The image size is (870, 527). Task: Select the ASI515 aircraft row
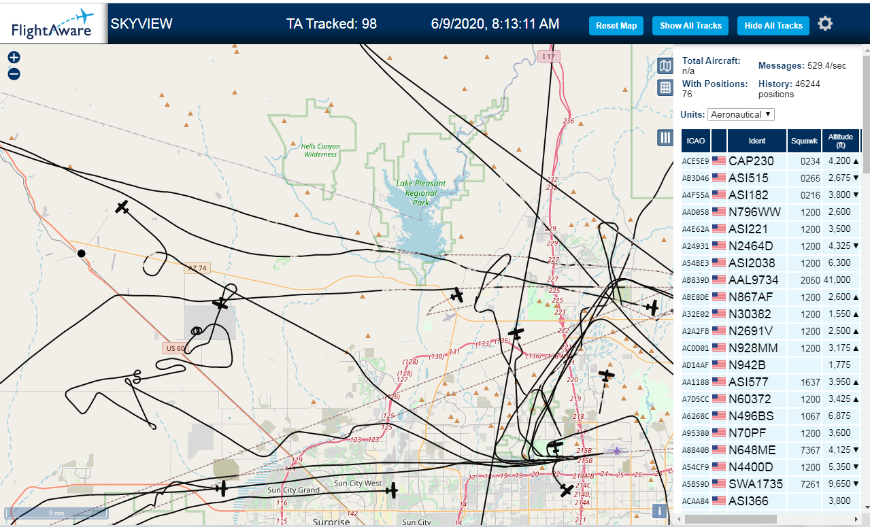tap(771, 178)
